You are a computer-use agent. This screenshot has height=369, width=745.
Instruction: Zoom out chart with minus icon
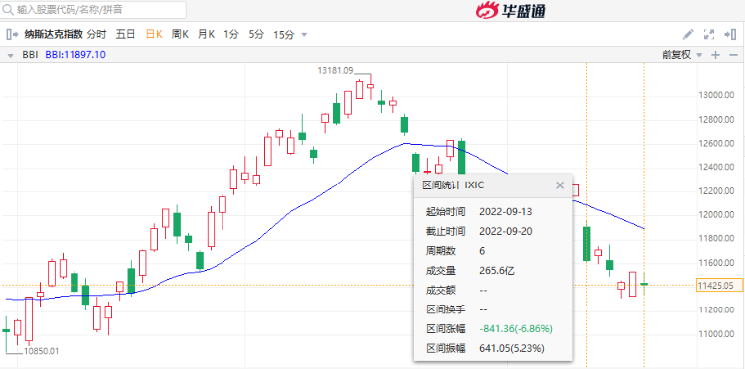[x=733, y=55]
